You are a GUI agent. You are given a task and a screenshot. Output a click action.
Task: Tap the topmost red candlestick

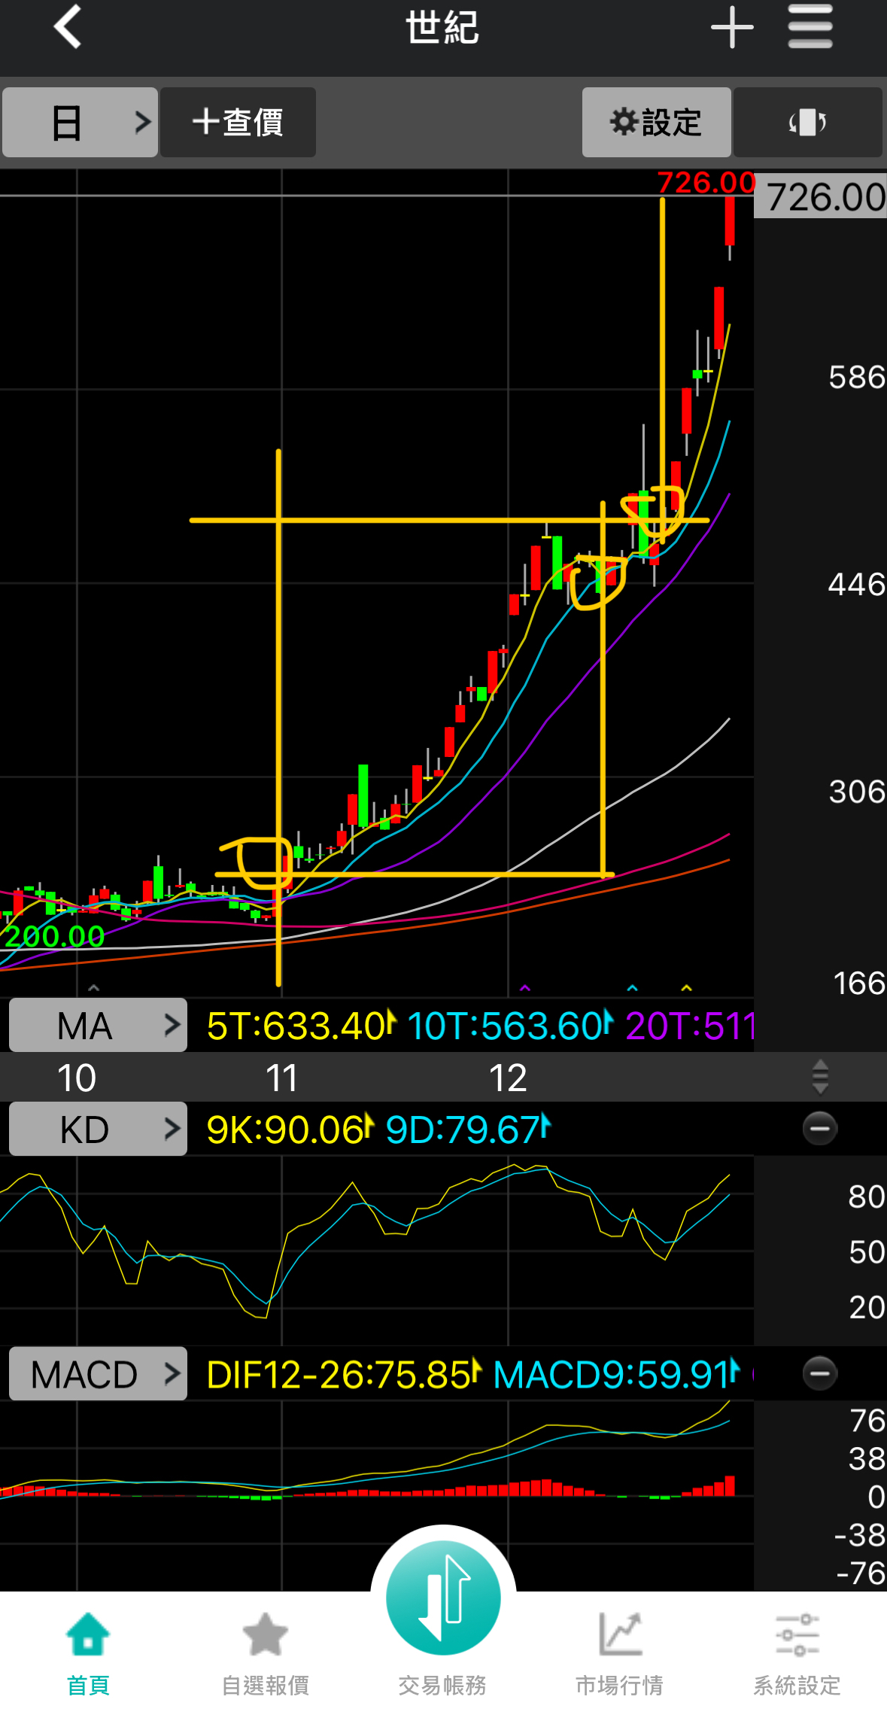pyautogui.click(x=729, y=220)
